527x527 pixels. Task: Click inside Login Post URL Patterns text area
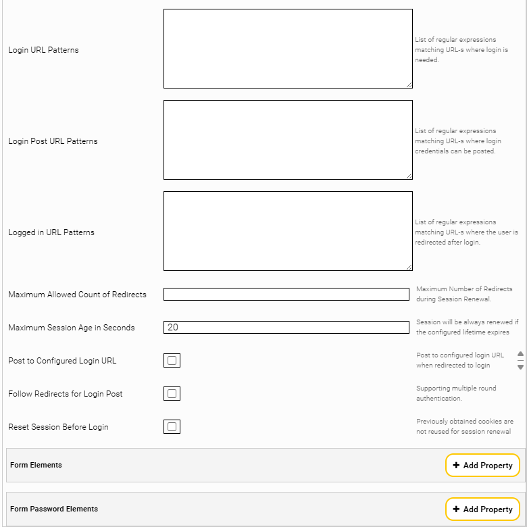point(288,140)
